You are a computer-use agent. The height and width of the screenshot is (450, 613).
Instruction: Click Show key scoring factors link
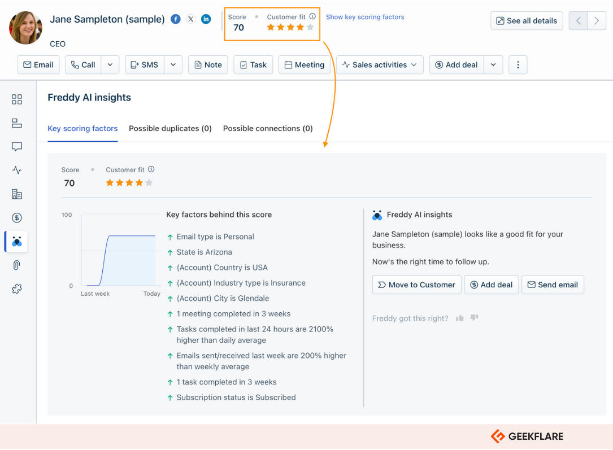(365, 17)
